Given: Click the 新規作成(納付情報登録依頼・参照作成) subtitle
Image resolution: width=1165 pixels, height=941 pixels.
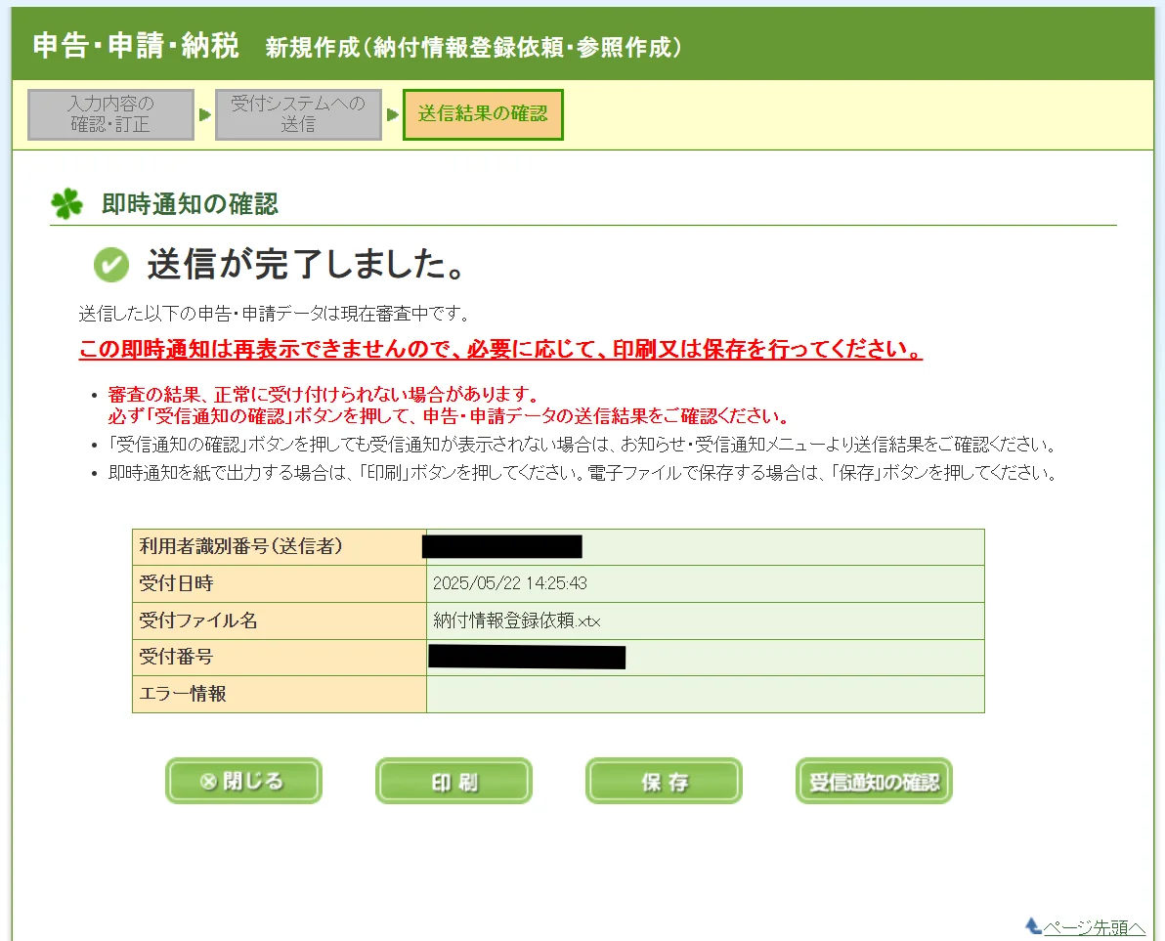Looking at the screenshot, I should pos(473,48).
